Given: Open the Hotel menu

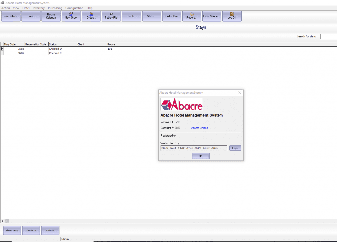Looking at the screenshot, I should pyautogui.click(x=26, y=8).
